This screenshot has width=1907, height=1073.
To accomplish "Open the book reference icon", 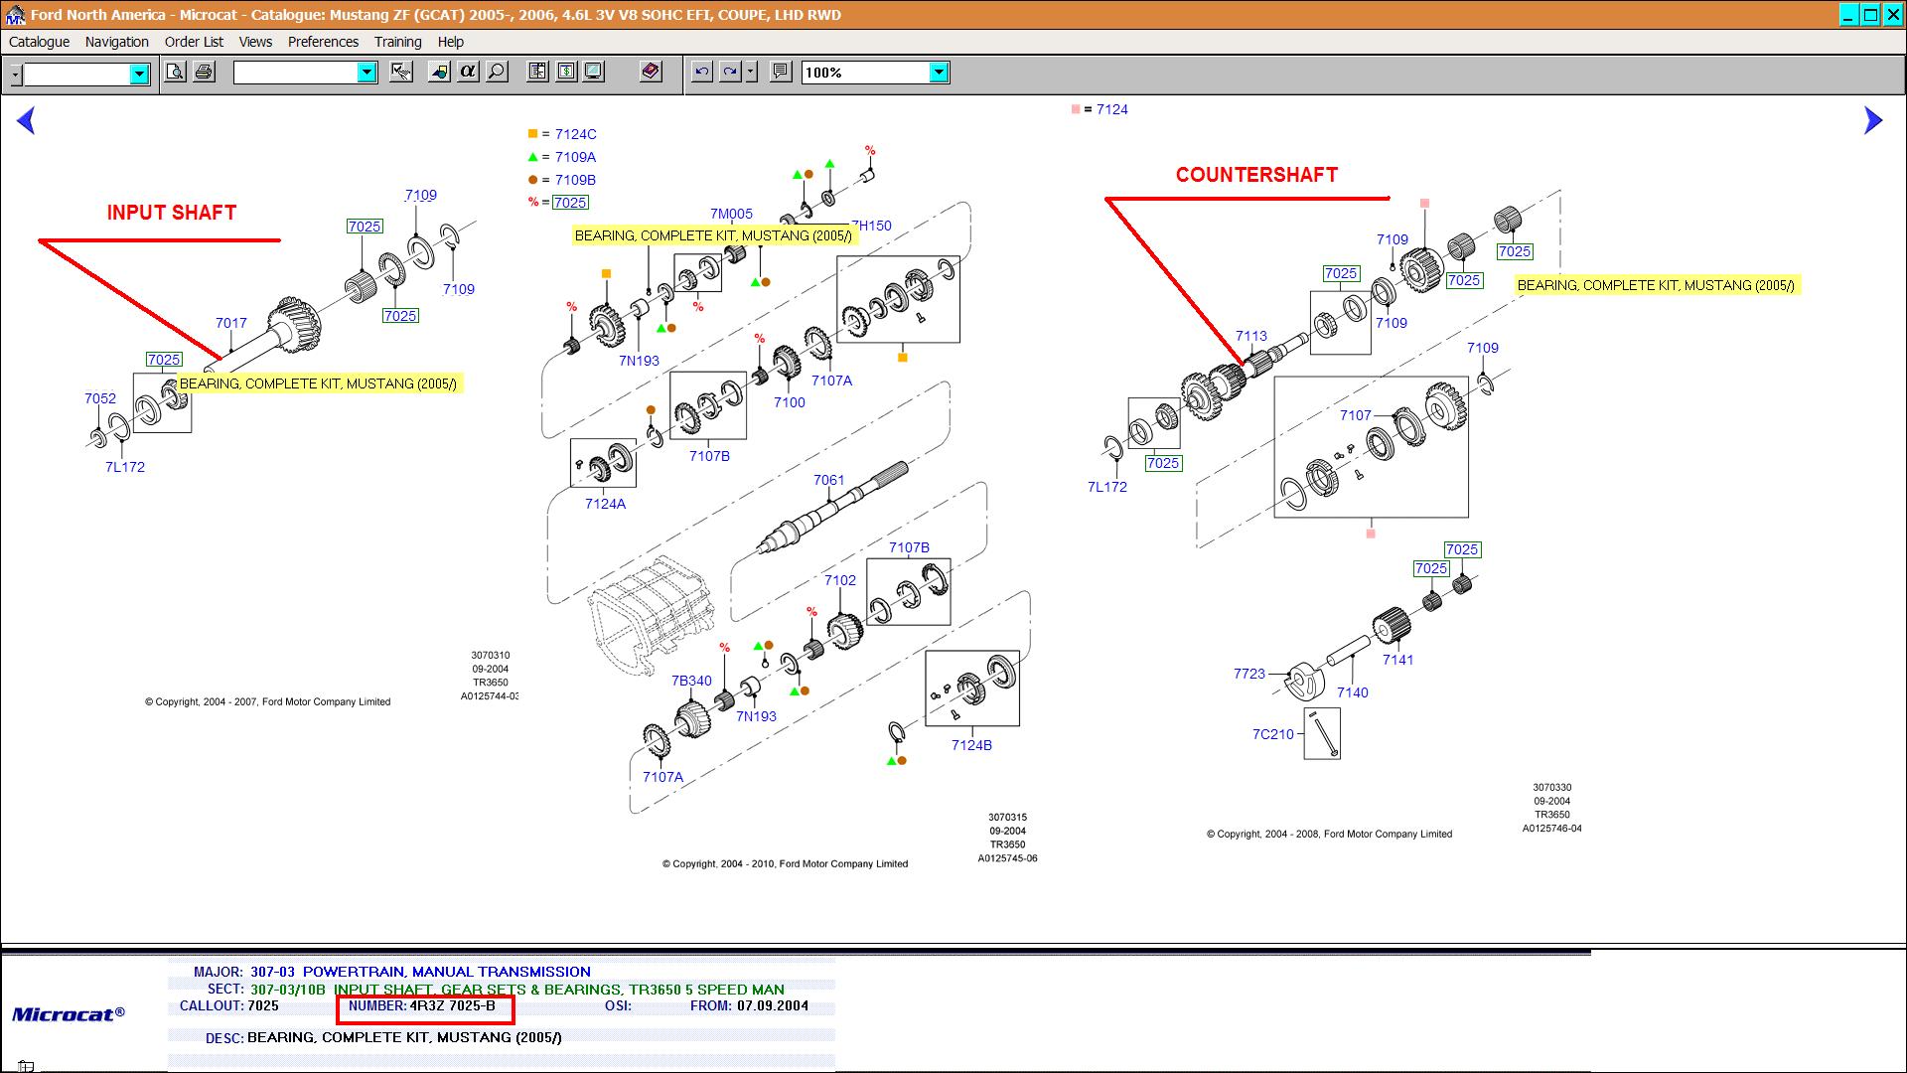I will (x=651, y=72).
